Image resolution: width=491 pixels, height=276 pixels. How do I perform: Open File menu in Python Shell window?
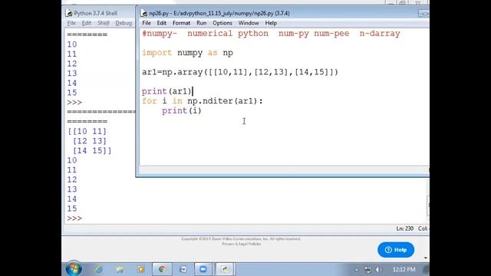[71, 23]
